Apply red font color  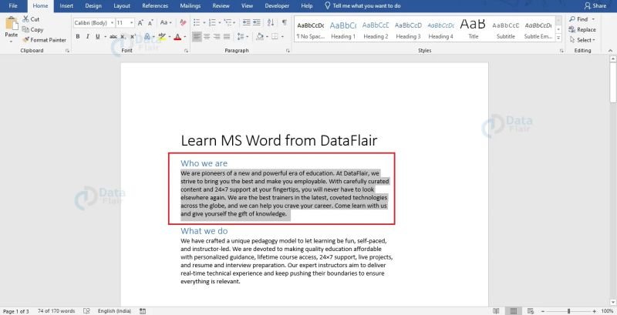point(177,36)
